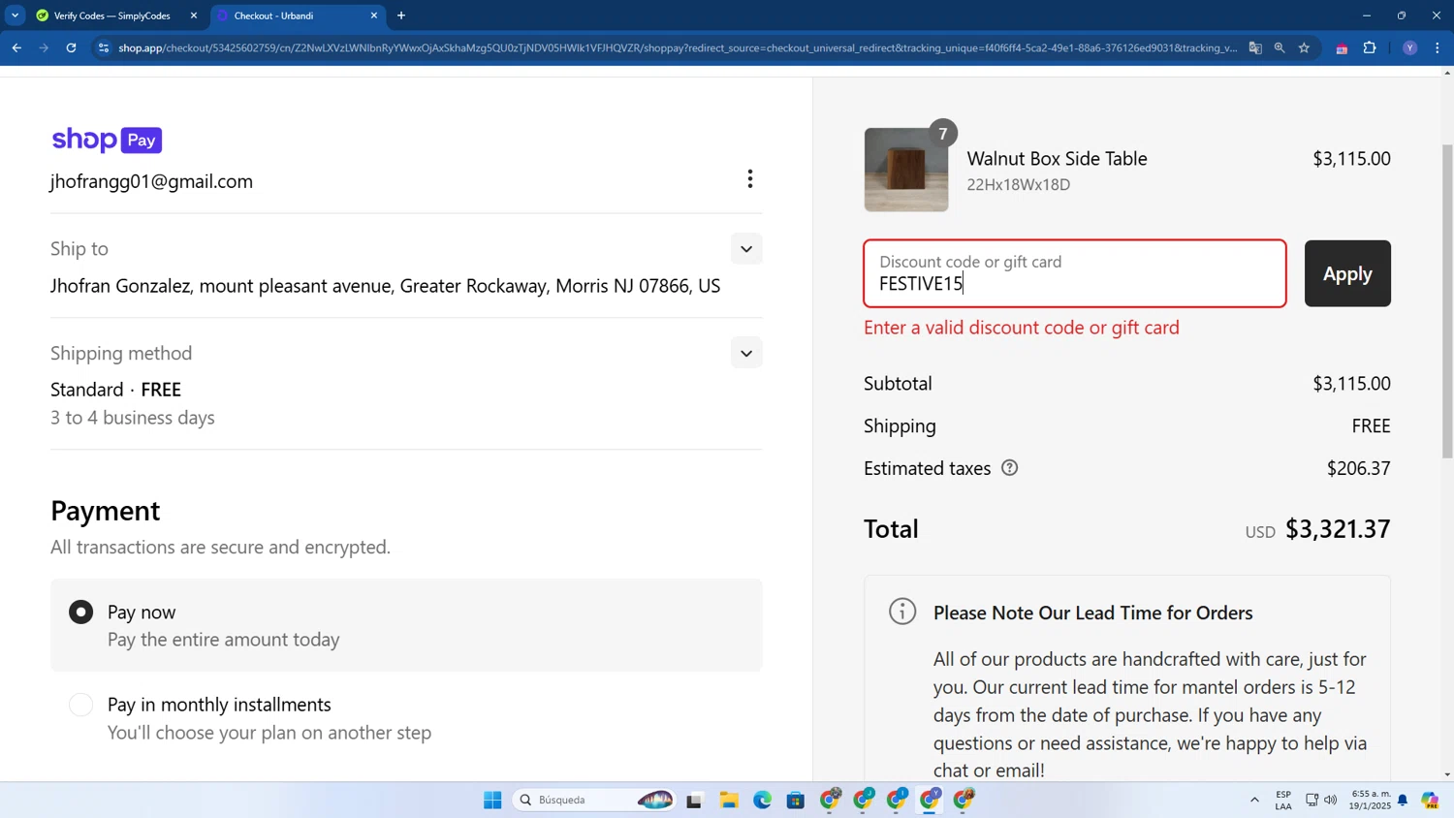Screen dimensions: 1454x818
Task: Click the Walnut Box Side Table thumbnail
Action: pos(906,170)
